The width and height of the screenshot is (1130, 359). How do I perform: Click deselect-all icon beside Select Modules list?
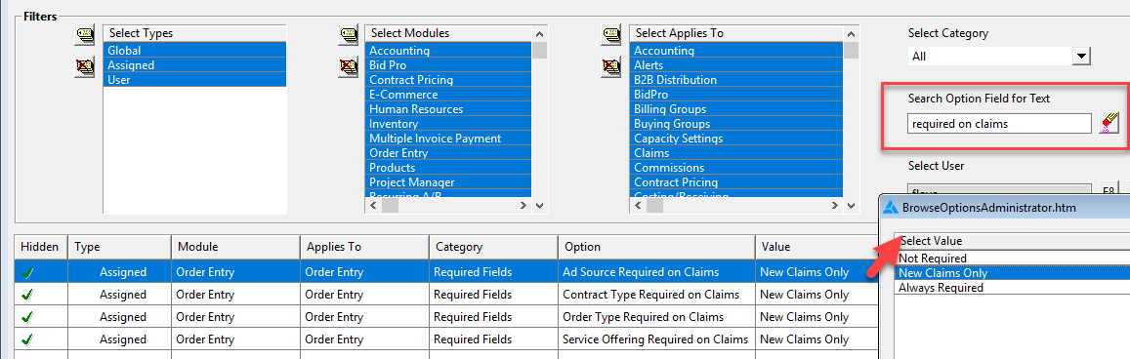point(349,67)
